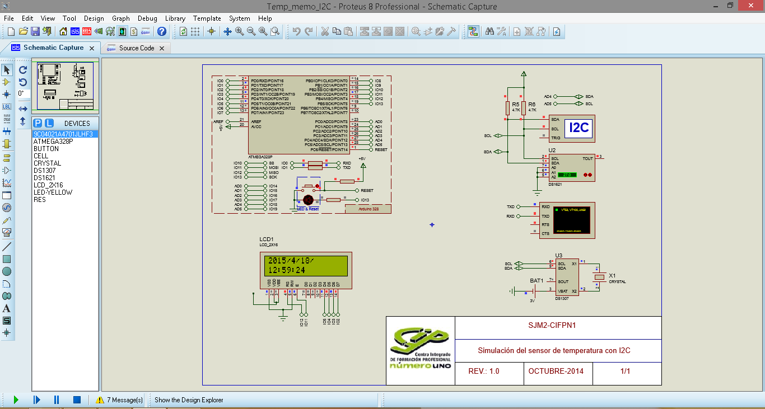This screenshot has height=409, width=765.
Task: Select the 2D Text 'A' tool
Action: click(x=7, y=308)
